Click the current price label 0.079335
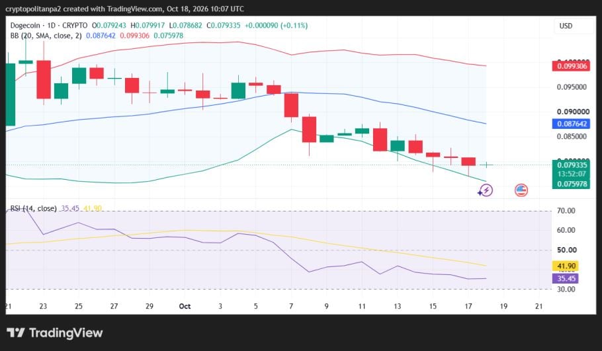This screenshot has height=351, width=602. (572, 165)
